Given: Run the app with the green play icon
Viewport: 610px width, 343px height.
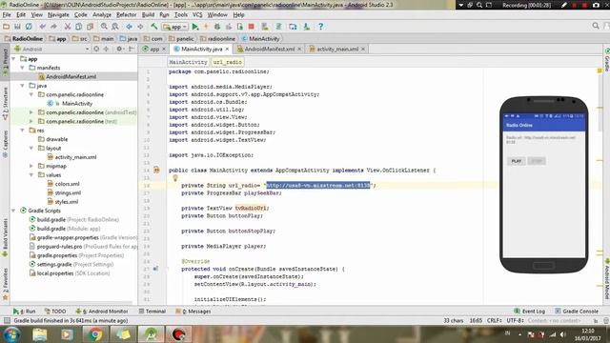Looking at the screenshot, I should (x=195, y=27).
